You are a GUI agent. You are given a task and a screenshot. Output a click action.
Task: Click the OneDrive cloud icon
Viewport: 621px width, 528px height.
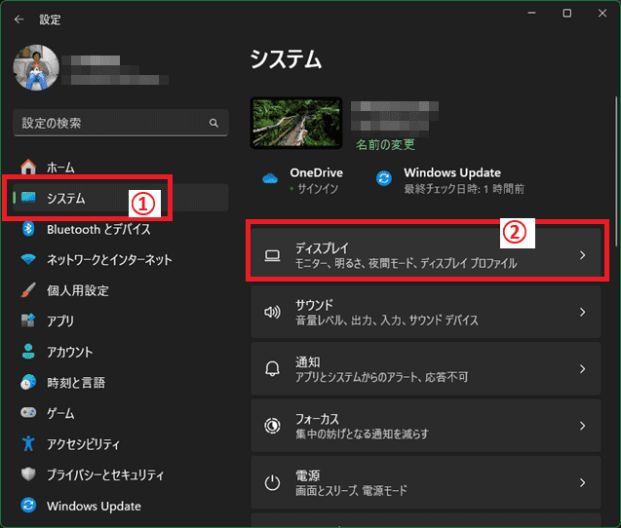(270, 177)
